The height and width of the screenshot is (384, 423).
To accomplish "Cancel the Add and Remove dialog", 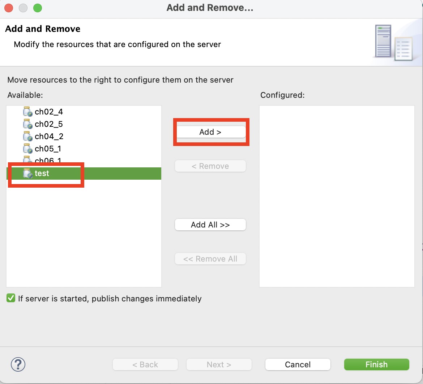I will click(x=298, y=364).
